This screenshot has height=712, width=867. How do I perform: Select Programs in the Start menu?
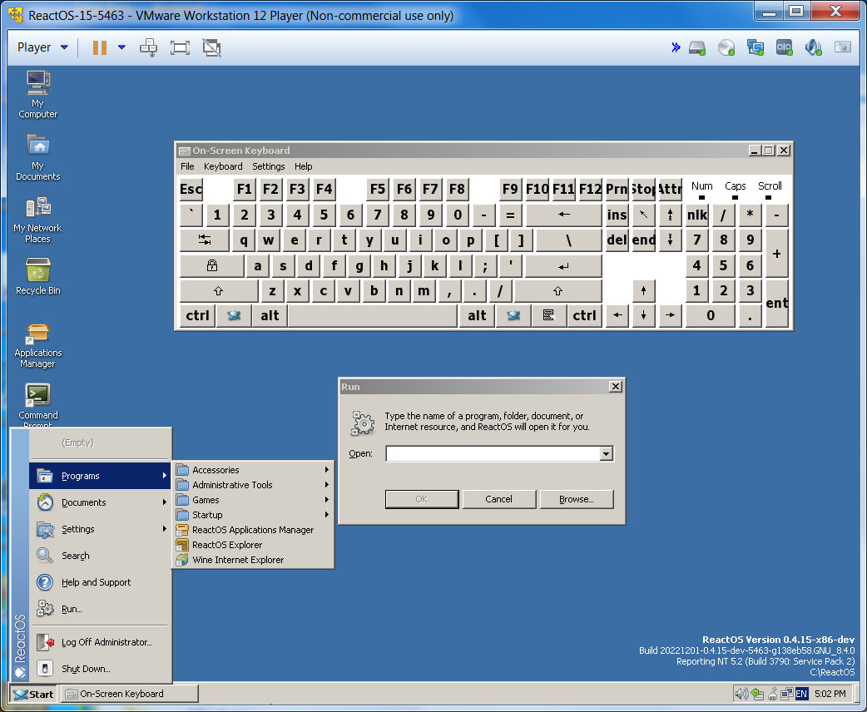pyautogui.click(x=100, y=476)
